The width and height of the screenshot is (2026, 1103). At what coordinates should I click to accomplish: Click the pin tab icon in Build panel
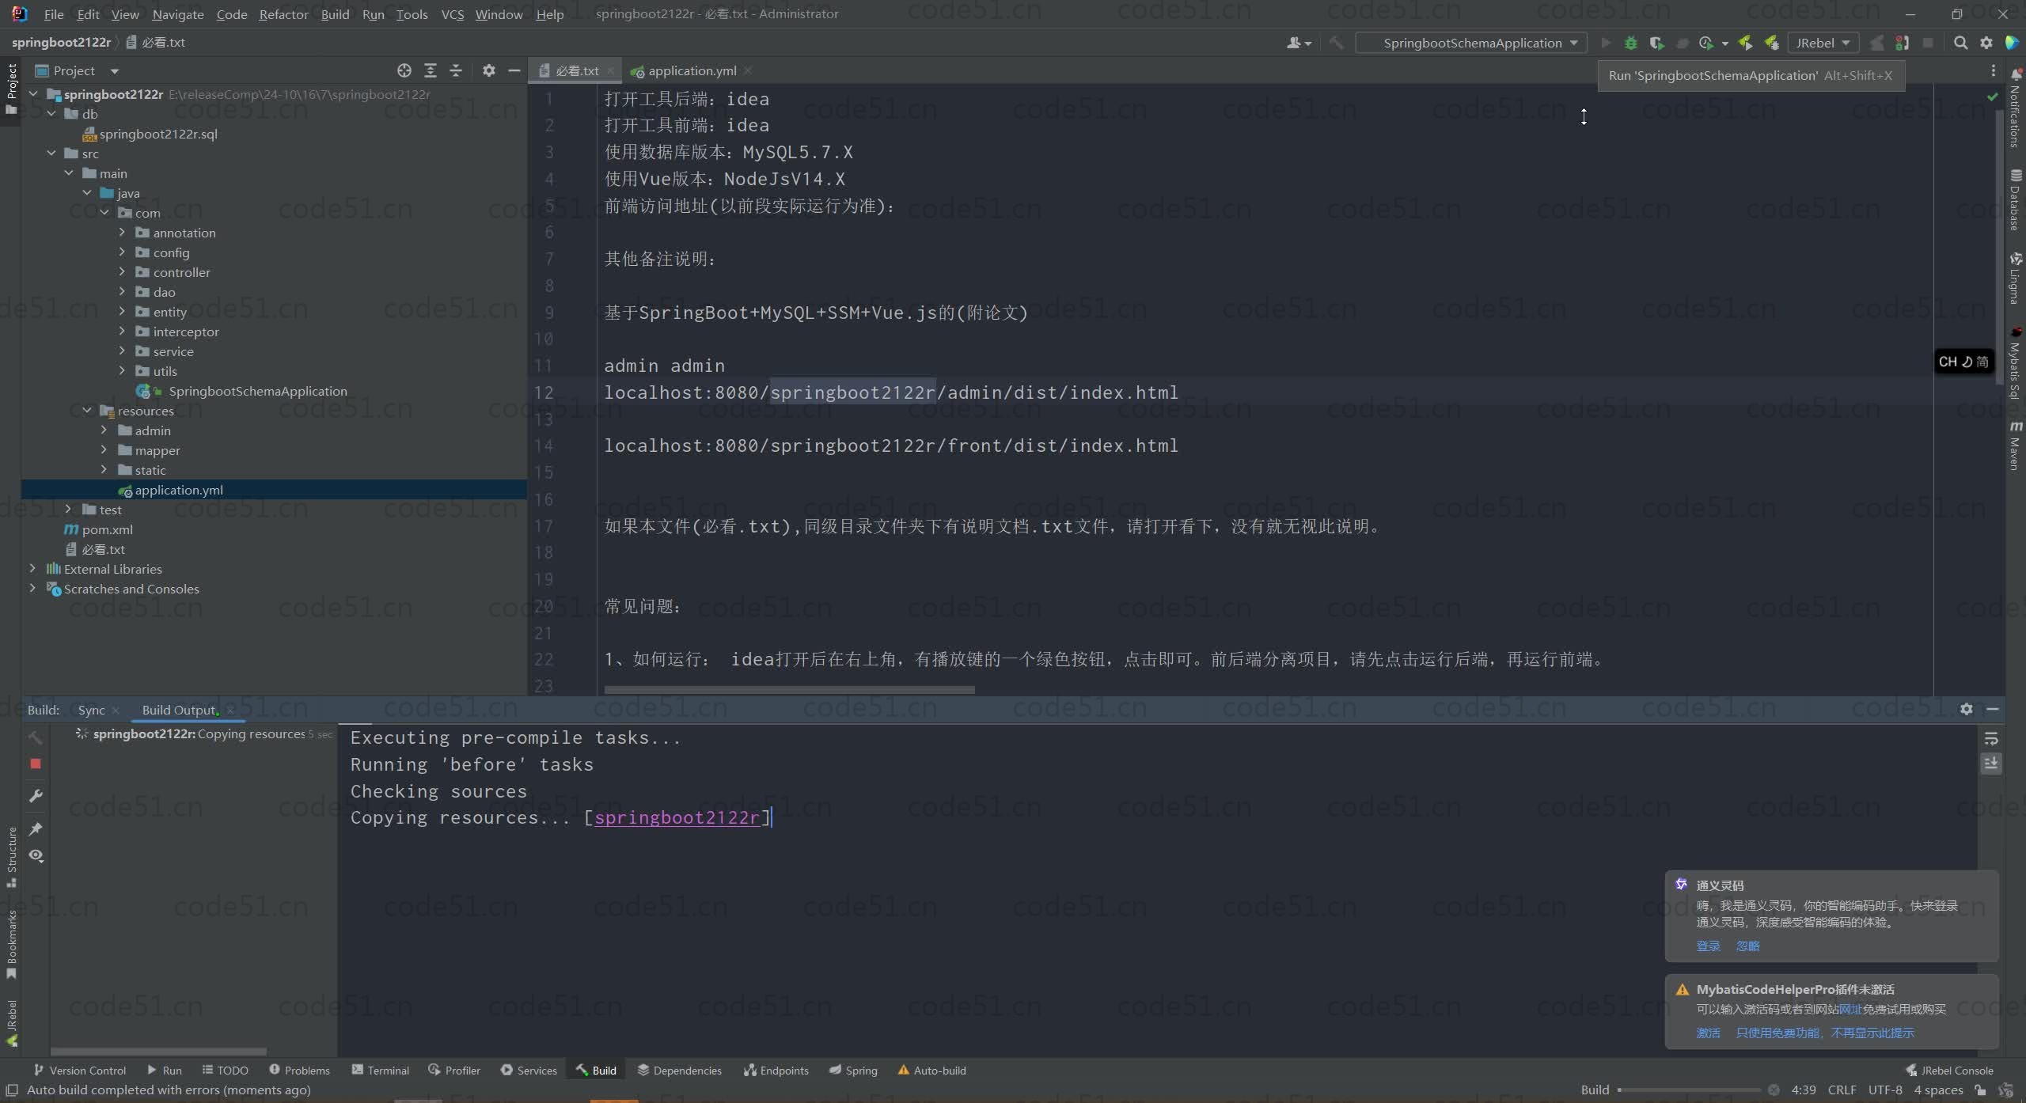click(36, 828)
